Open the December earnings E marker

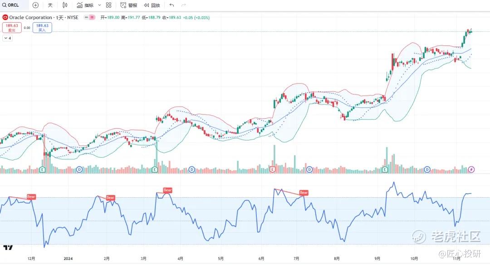(42, 170)
